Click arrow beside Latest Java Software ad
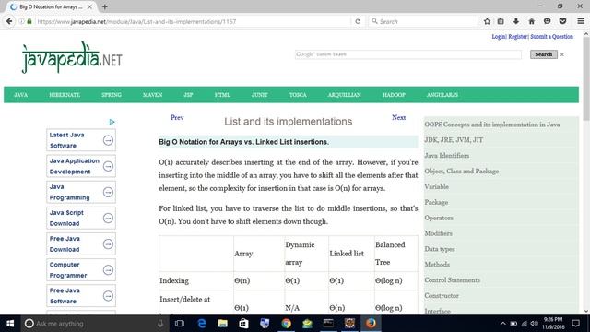Image resolution: width=590 pixels, height=332 pixels. (108, 140)
